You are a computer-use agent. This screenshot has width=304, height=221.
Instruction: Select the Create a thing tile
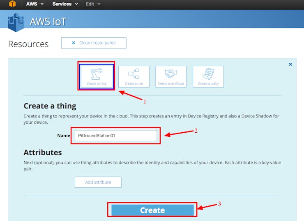97,76
